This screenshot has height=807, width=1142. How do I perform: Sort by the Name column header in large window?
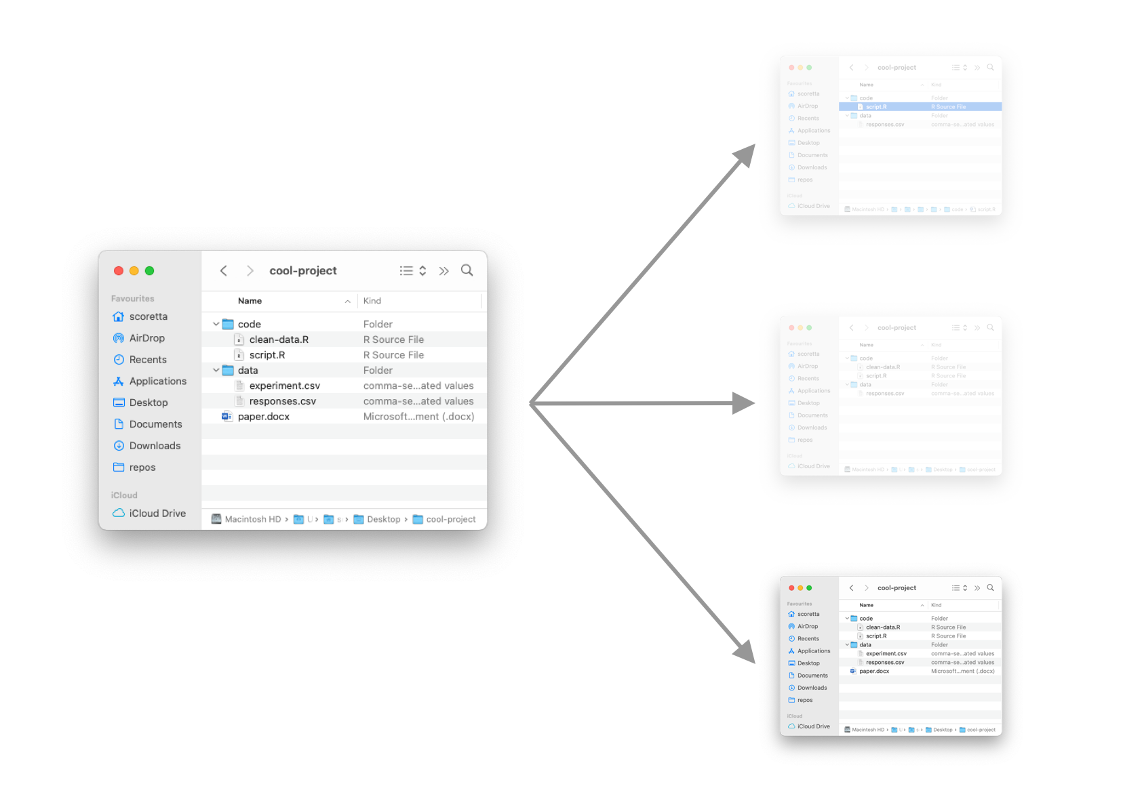click(250, 301)
